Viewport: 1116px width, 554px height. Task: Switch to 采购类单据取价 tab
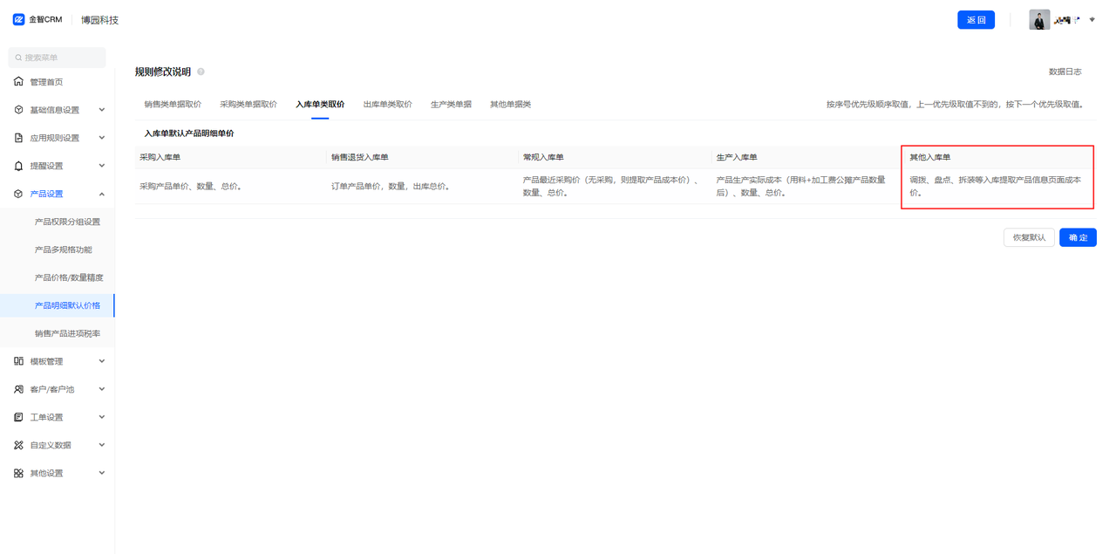[x=248, y=105]
